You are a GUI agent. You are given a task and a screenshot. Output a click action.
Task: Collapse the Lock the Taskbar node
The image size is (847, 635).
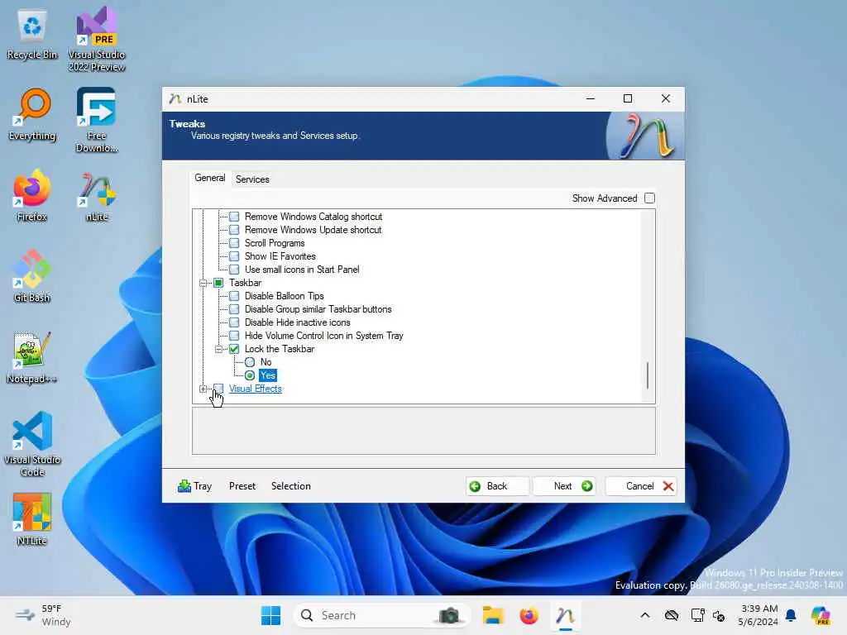coord(218,349)
